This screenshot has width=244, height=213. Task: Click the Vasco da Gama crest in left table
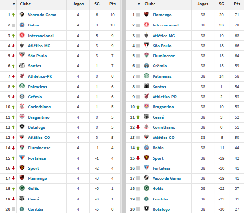[22, 14]
